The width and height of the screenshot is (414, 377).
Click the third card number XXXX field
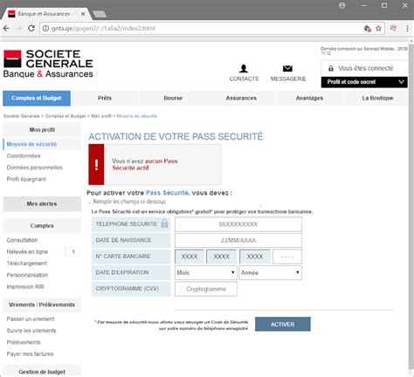255,257
